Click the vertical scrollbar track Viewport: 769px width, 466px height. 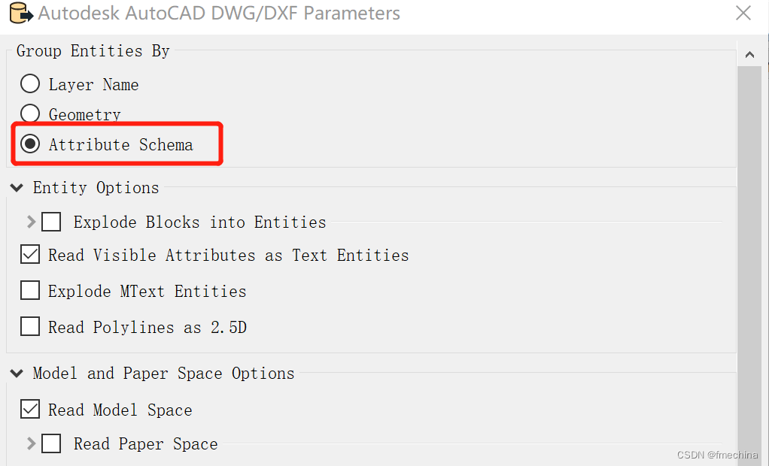[749, 263]
